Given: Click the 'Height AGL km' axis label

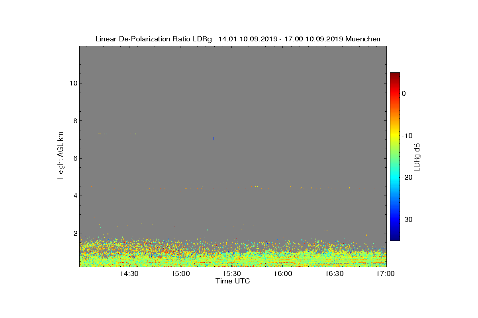Looking at the screenshot, I should point(61,156).
